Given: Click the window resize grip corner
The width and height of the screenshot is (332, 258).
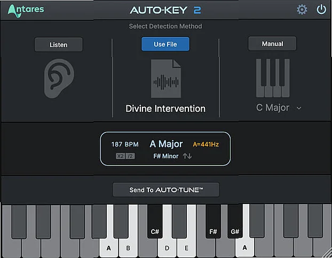Looking at the screenshot, I should (327, 253).
